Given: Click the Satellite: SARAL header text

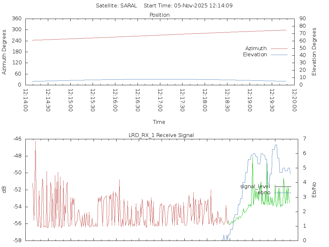Looking at the screenshot, I should tap(116, 5).
